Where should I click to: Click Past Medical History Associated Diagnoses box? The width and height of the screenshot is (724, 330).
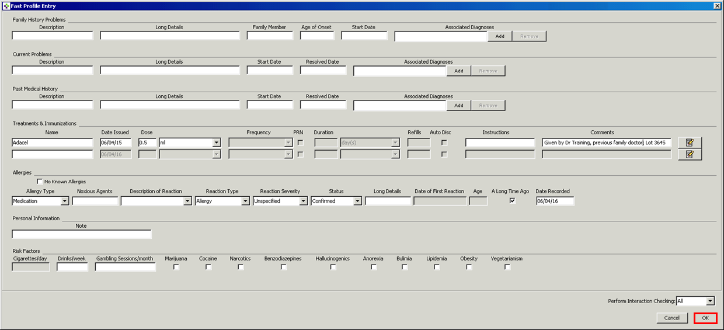point(400,106)
